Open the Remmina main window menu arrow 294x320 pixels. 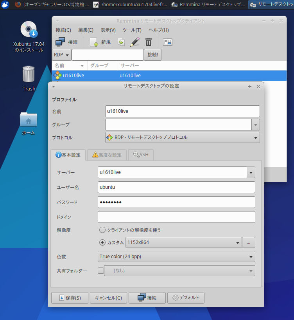click(x=57, y=21)
